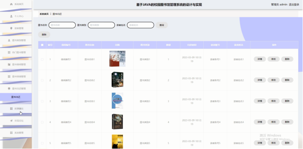Click the home icon beside 系统首页

[x=11, y=4]
